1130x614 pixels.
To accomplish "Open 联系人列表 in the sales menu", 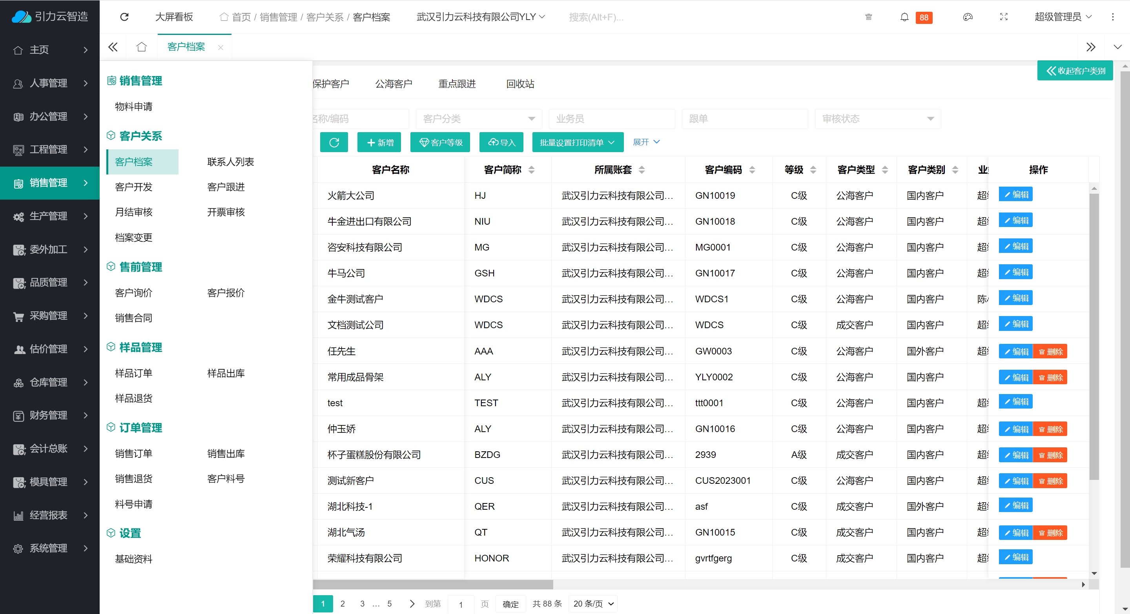I will click(230, 162).
